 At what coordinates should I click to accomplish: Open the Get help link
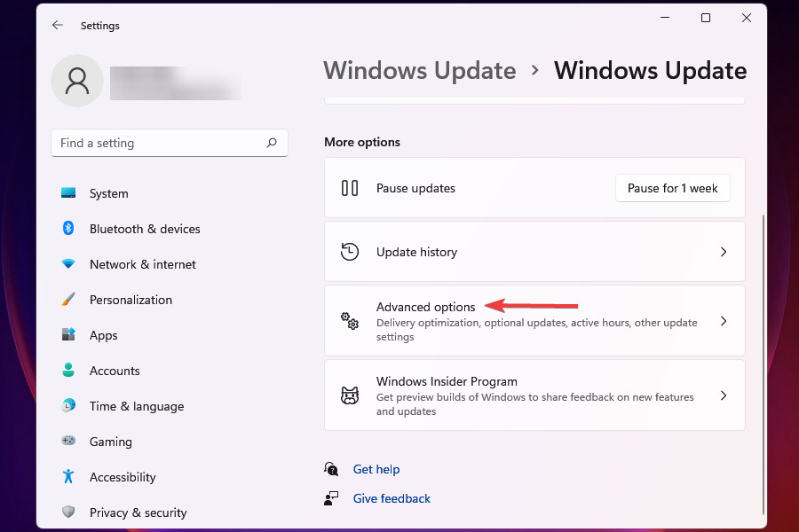coord(376,469)
